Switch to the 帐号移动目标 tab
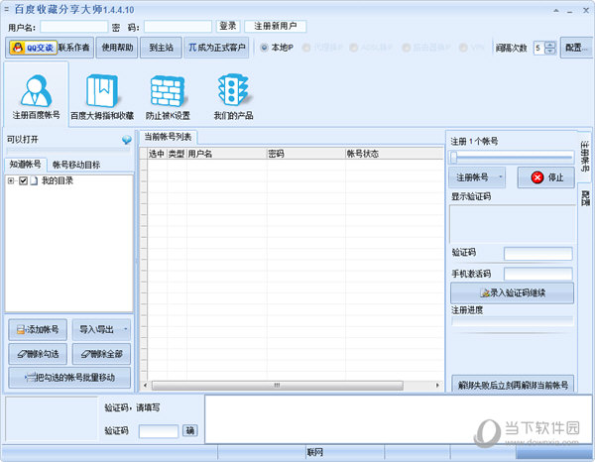The height and width of the screenshot is (462, 595). point(75,164)
